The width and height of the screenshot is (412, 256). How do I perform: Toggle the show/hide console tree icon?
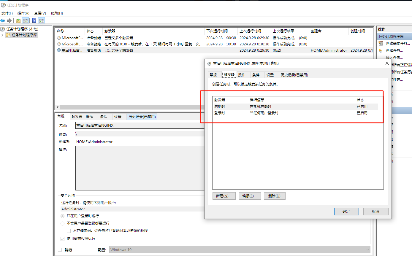26,20
